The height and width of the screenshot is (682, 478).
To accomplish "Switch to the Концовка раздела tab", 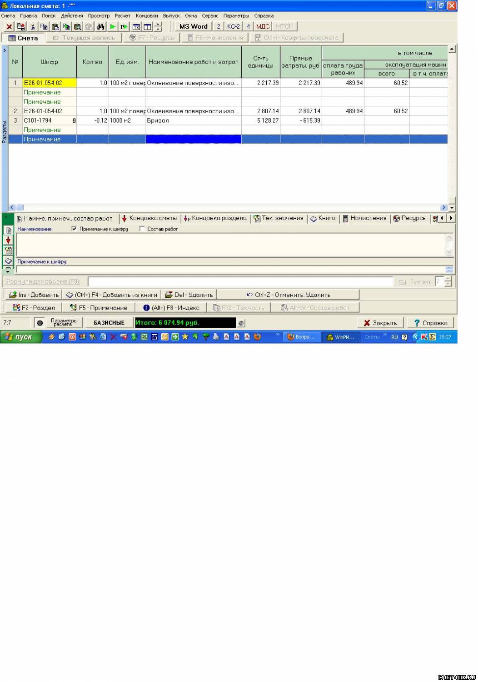I will click(215, 218).
